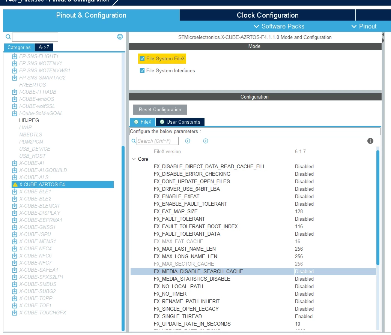The image size is (391, 335).
Task: Change FX_DISABLE_ERROR_CHECKING Disabled value
Action: pos(304,174)
